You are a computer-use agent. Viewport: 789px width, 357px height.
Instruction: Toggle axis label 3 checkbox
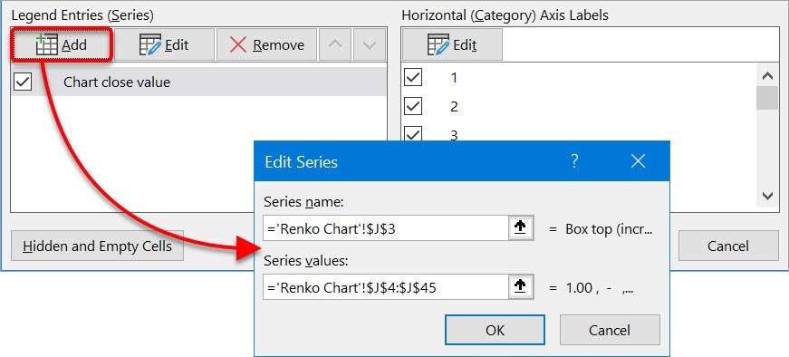[x=413, y=134]
